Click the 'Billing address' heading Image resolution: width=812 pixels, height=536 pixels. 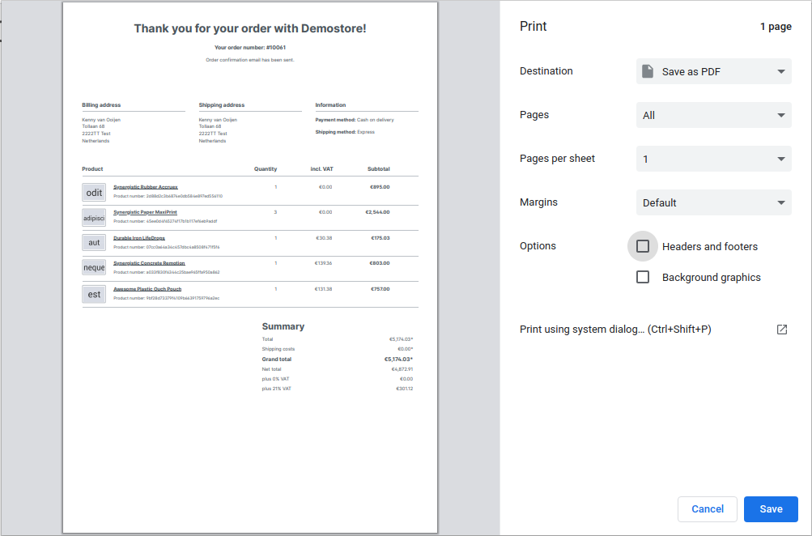101,105
